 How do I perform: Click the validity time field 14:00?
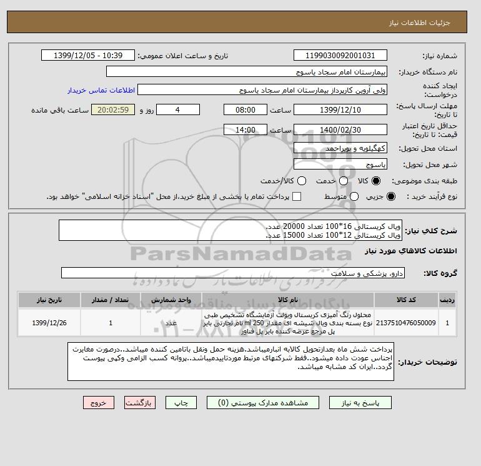coord(245,129)
